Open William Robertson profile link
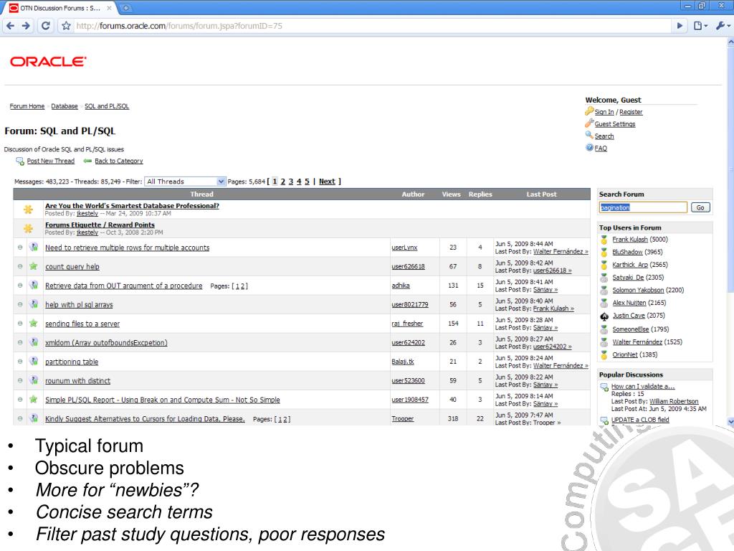734x551 pixels. (x=674, y=402)
